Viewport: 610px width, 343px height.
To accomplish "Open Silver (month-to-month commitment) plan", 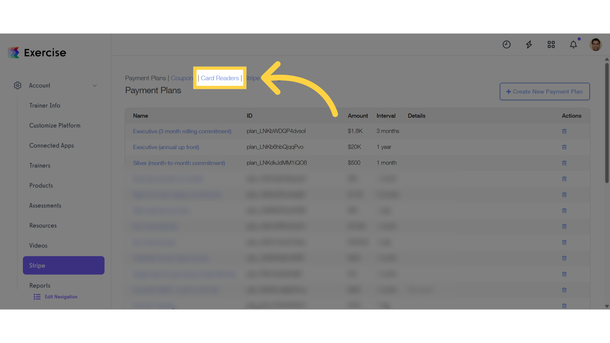I will coord(179,163).
